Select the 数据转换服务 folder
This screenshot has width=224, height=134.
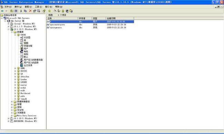[23, 101]
